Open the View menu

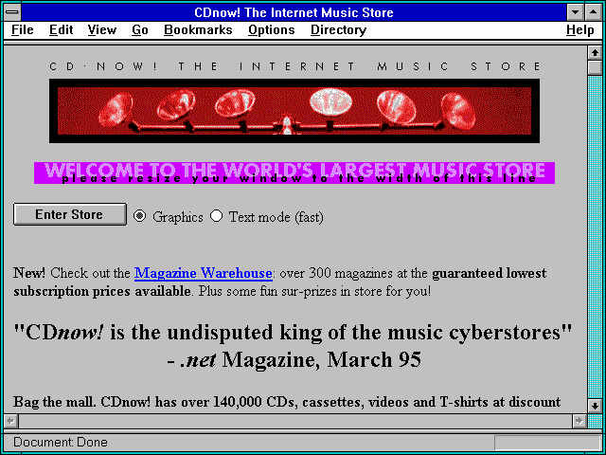coord(101,30)
